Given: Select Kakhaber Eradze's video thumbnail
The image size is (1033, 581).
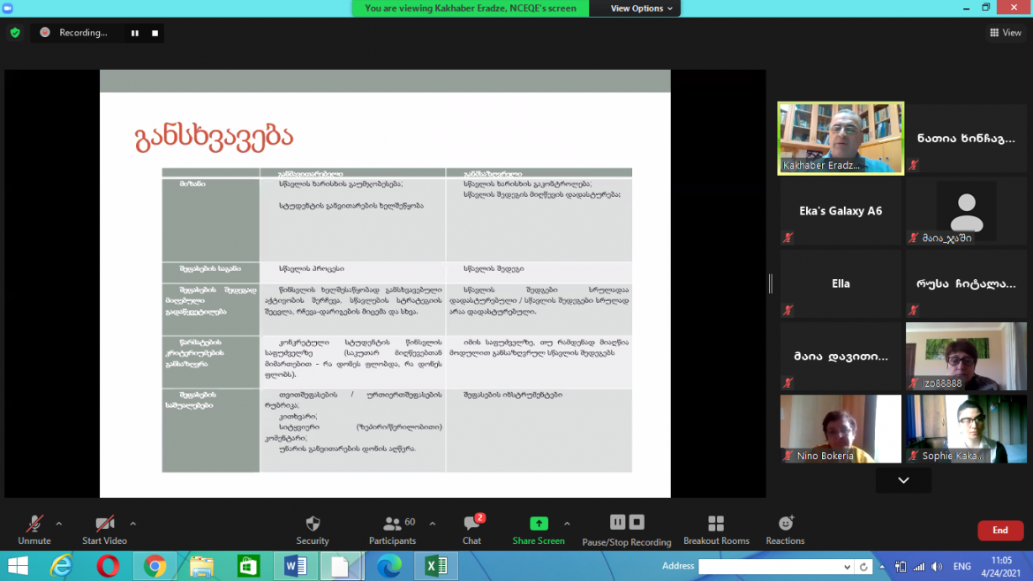Looking at the screenshot, I should coord(840,138).
